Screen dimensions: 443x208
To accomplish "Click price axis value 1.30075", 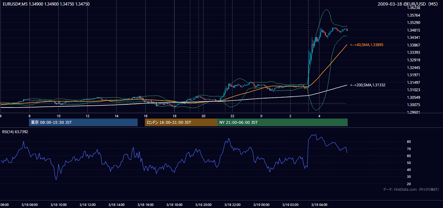I will (414, 105).
